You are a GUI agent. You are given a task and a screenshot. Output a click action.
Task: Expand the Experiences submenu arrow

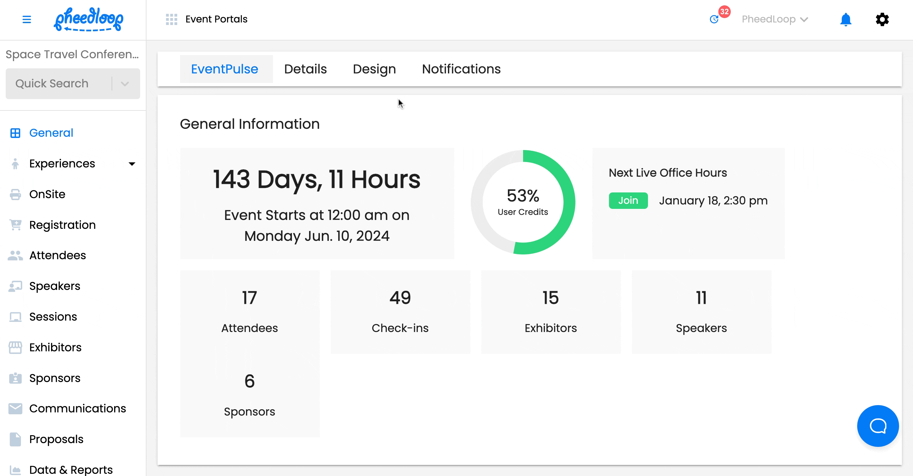tap(132, 164)
